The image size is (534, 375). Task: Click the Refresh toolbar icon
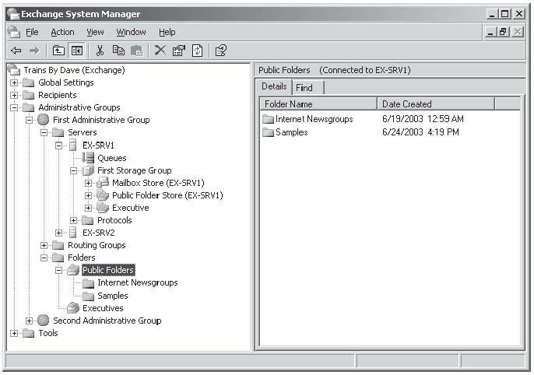[198, 51]
